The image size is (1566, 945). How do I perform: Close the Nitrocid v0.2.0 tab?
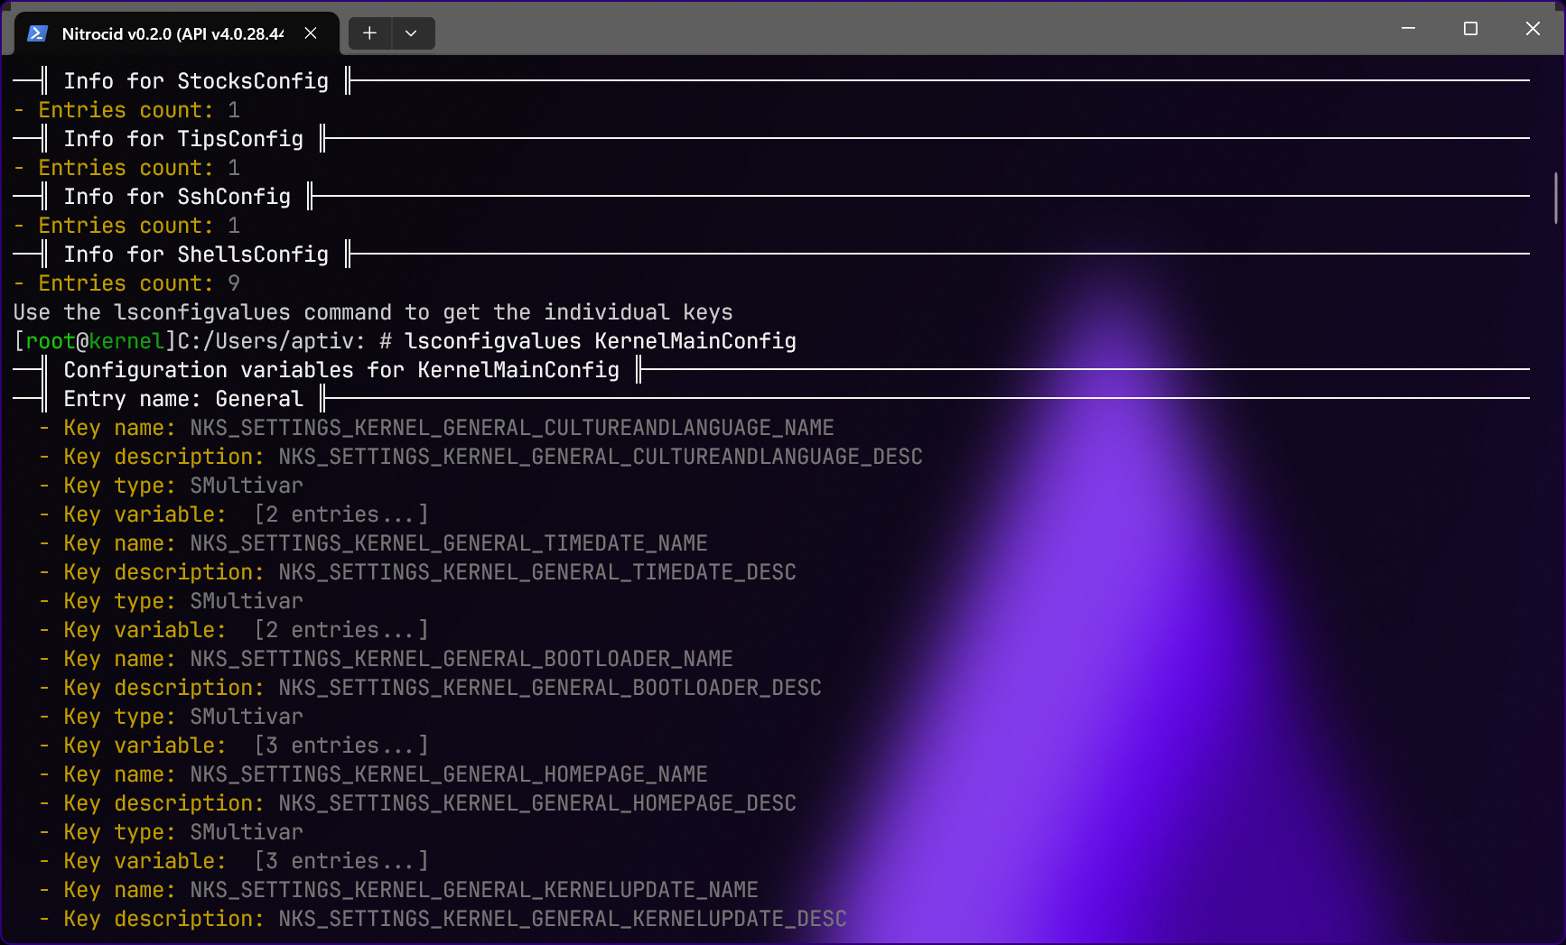(x=311, y=33)
